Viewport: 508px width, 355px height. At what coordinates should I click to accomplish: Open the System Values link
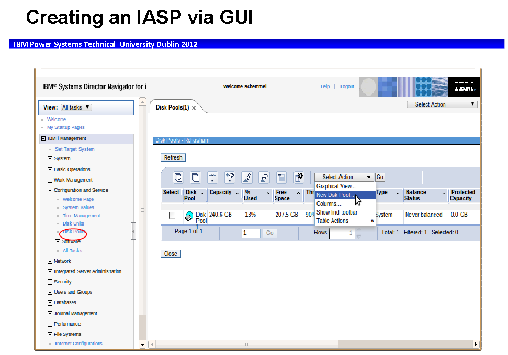coord(78,208)
